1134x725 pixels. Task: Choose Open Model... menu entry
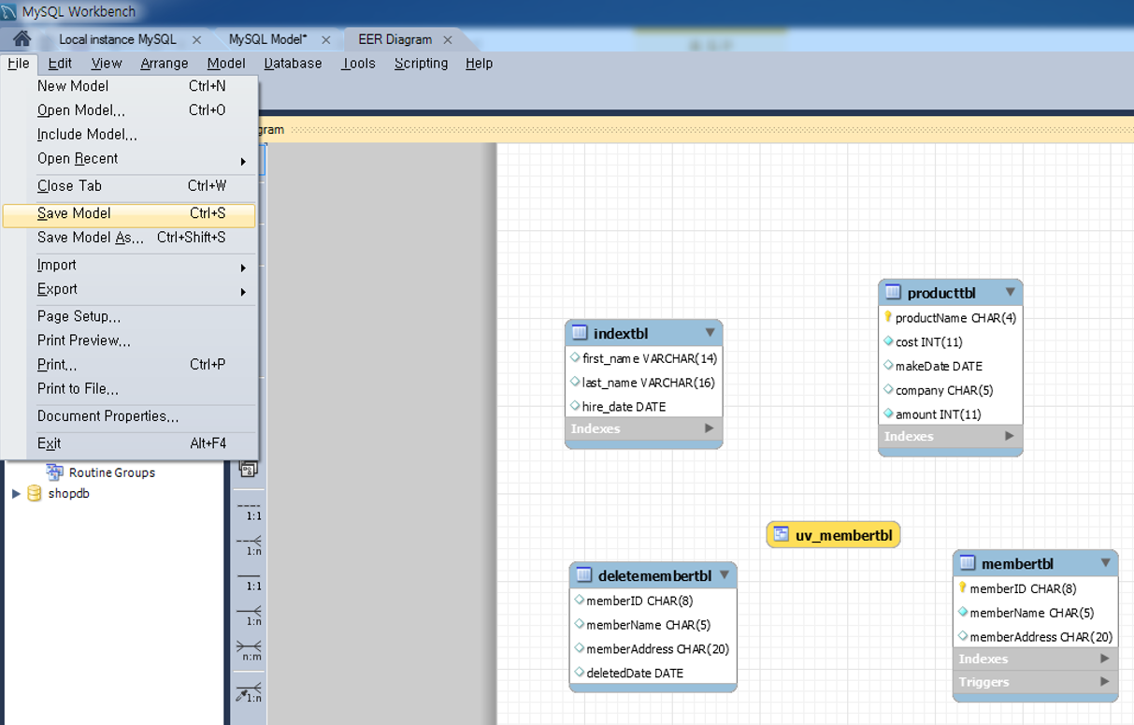point(129,110)
